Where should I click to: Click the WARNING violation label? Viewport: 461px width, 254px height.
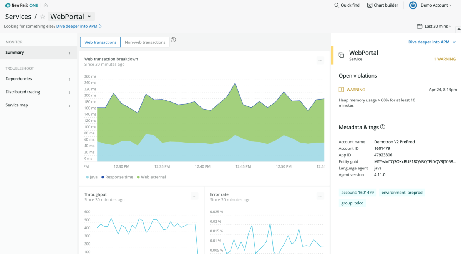tap(356, 90)
